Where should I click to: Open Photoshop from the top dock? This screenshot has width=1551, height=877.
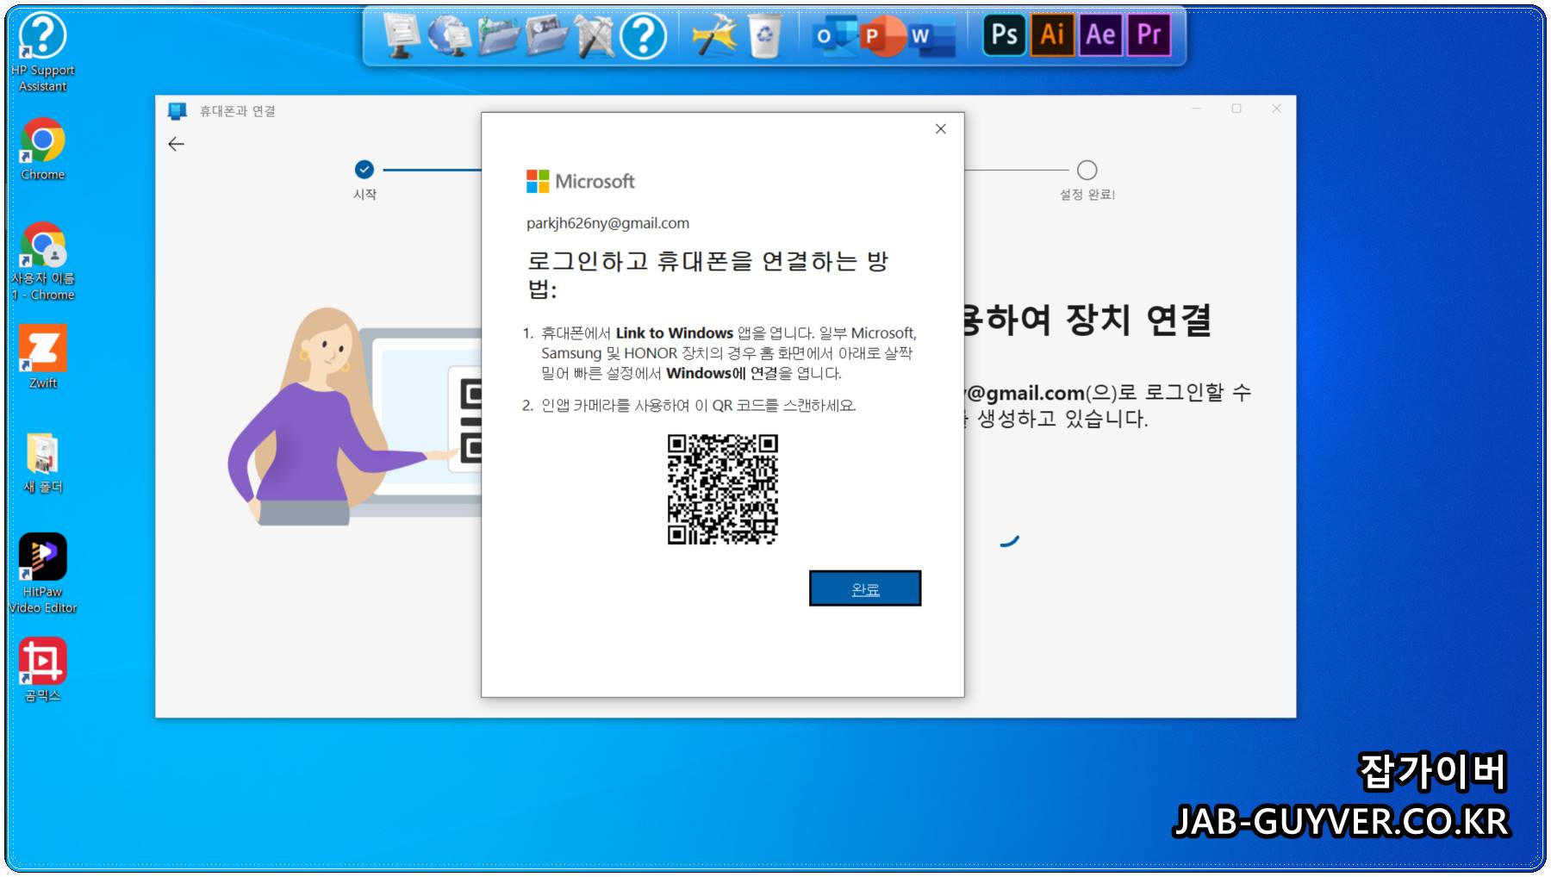click(1005, 35)
